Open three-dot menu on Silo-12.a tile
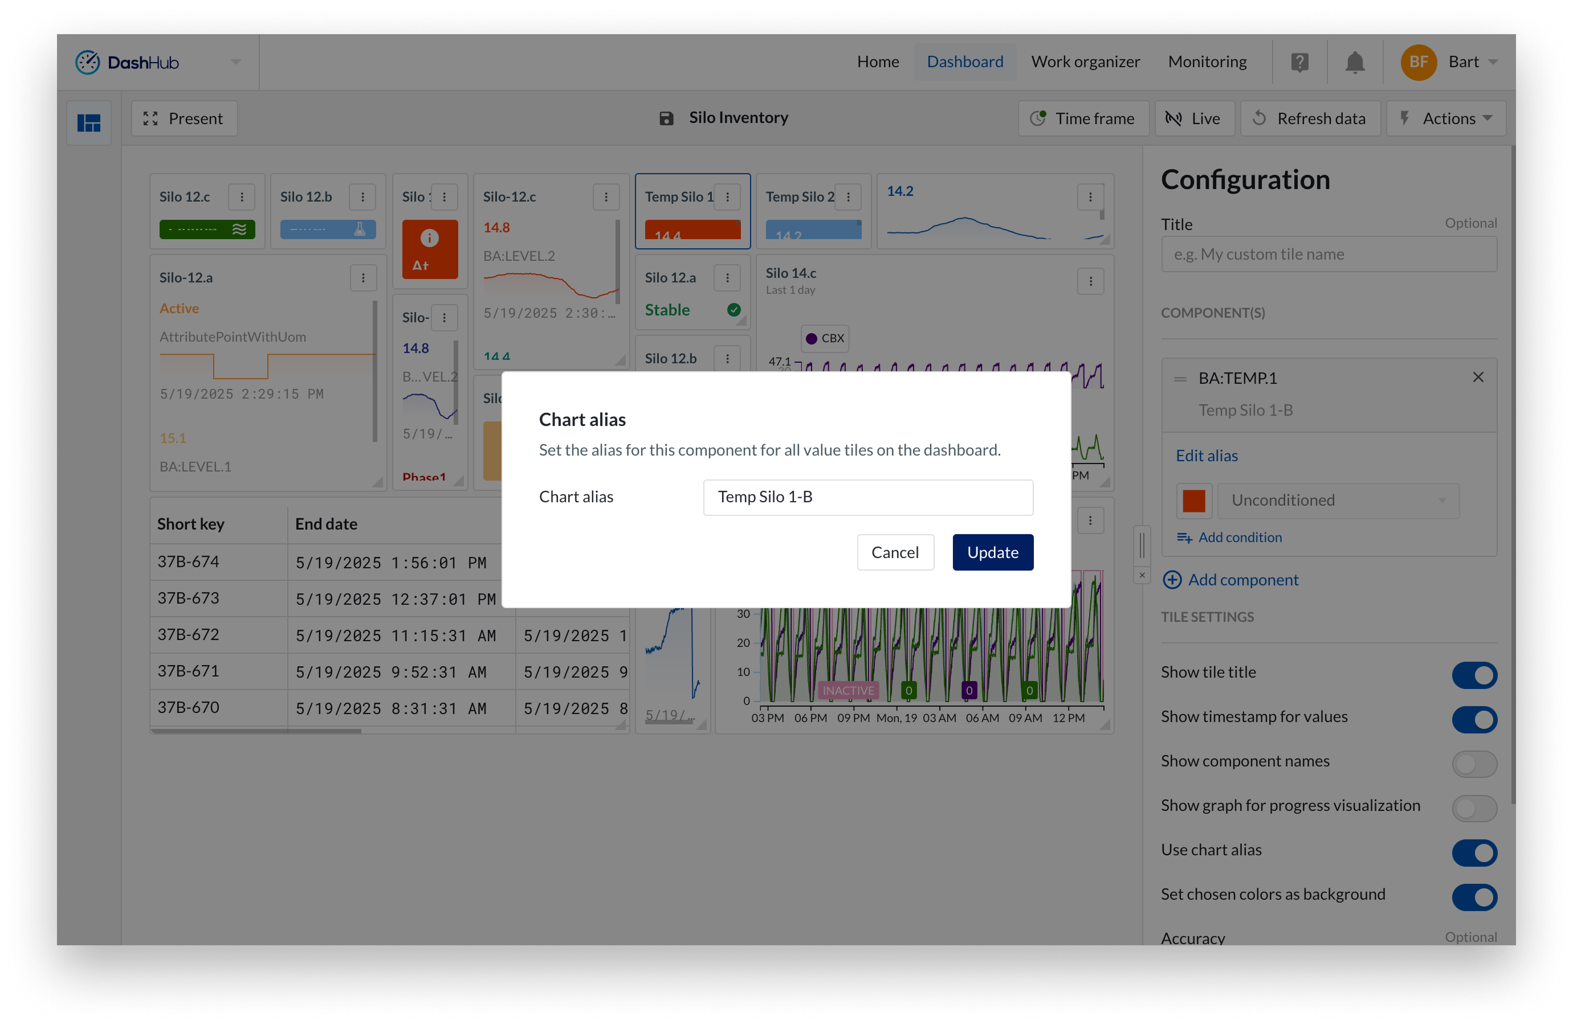This screenshot has height=1025, width=1573. (363, 278)
